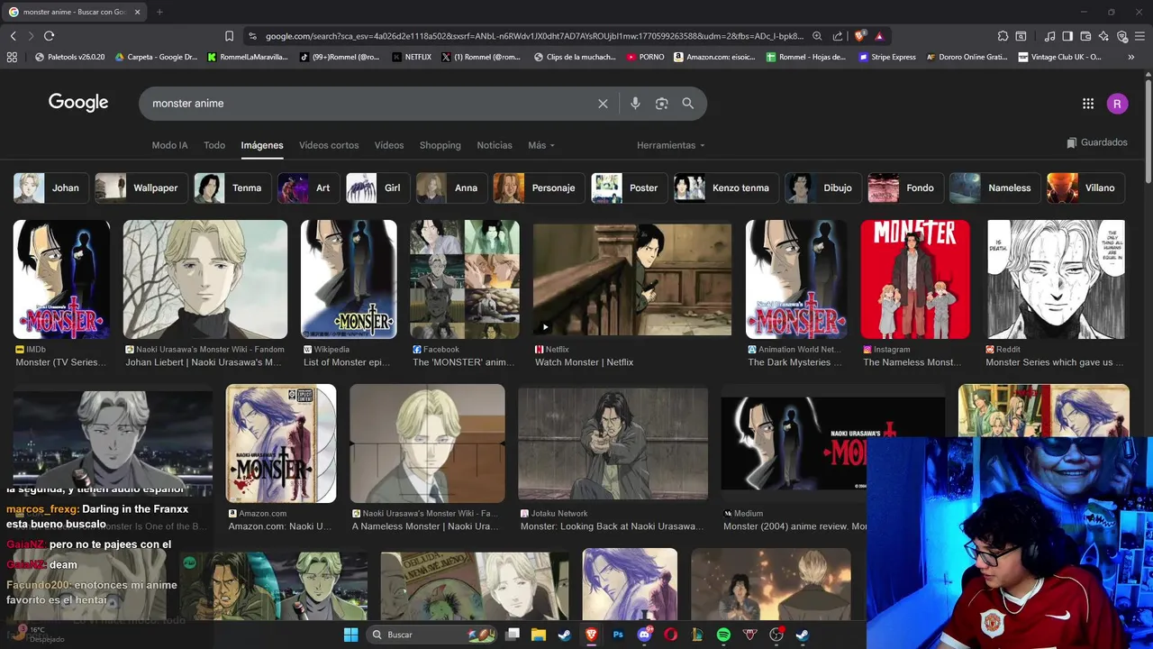
Task: Open the zoom magnifier in address bar
Action: (817, 36)
